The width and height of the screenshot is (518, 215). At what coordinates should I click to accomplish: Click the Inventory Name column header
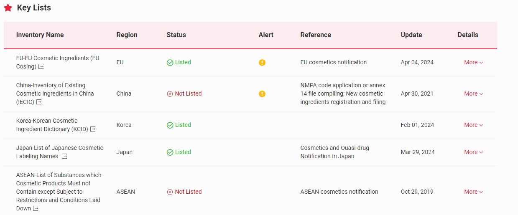coord(40,35)
